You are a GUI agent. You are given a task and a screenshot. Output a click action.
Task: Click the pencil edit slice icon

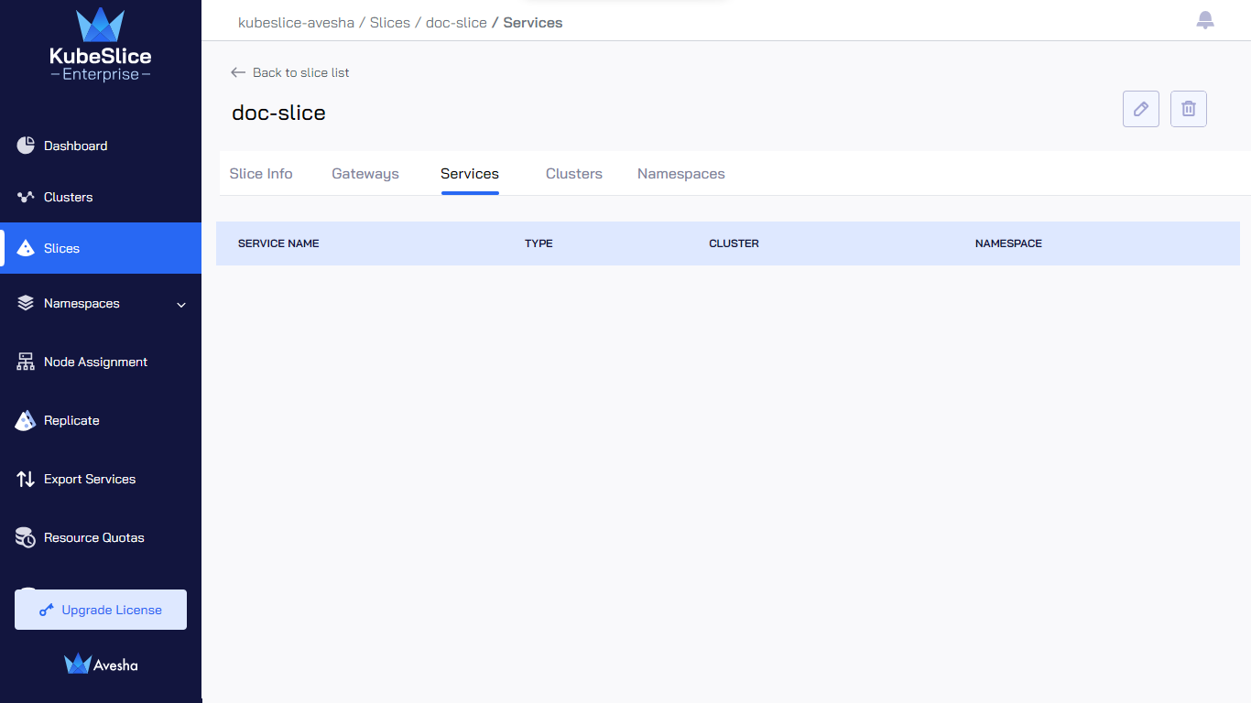click(1141, 109)
